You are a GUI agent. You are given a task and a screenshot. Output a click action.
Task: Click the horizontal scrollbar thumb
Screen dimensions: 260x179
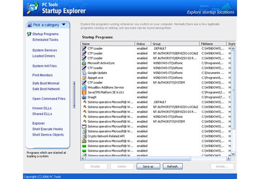(138, 159)
